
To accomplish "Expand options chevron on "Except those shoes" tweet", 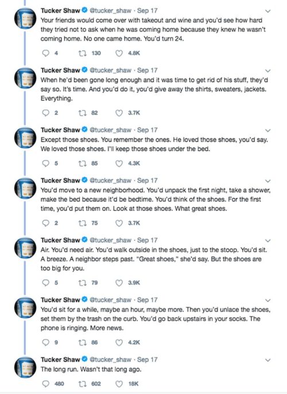I will 268,130.
